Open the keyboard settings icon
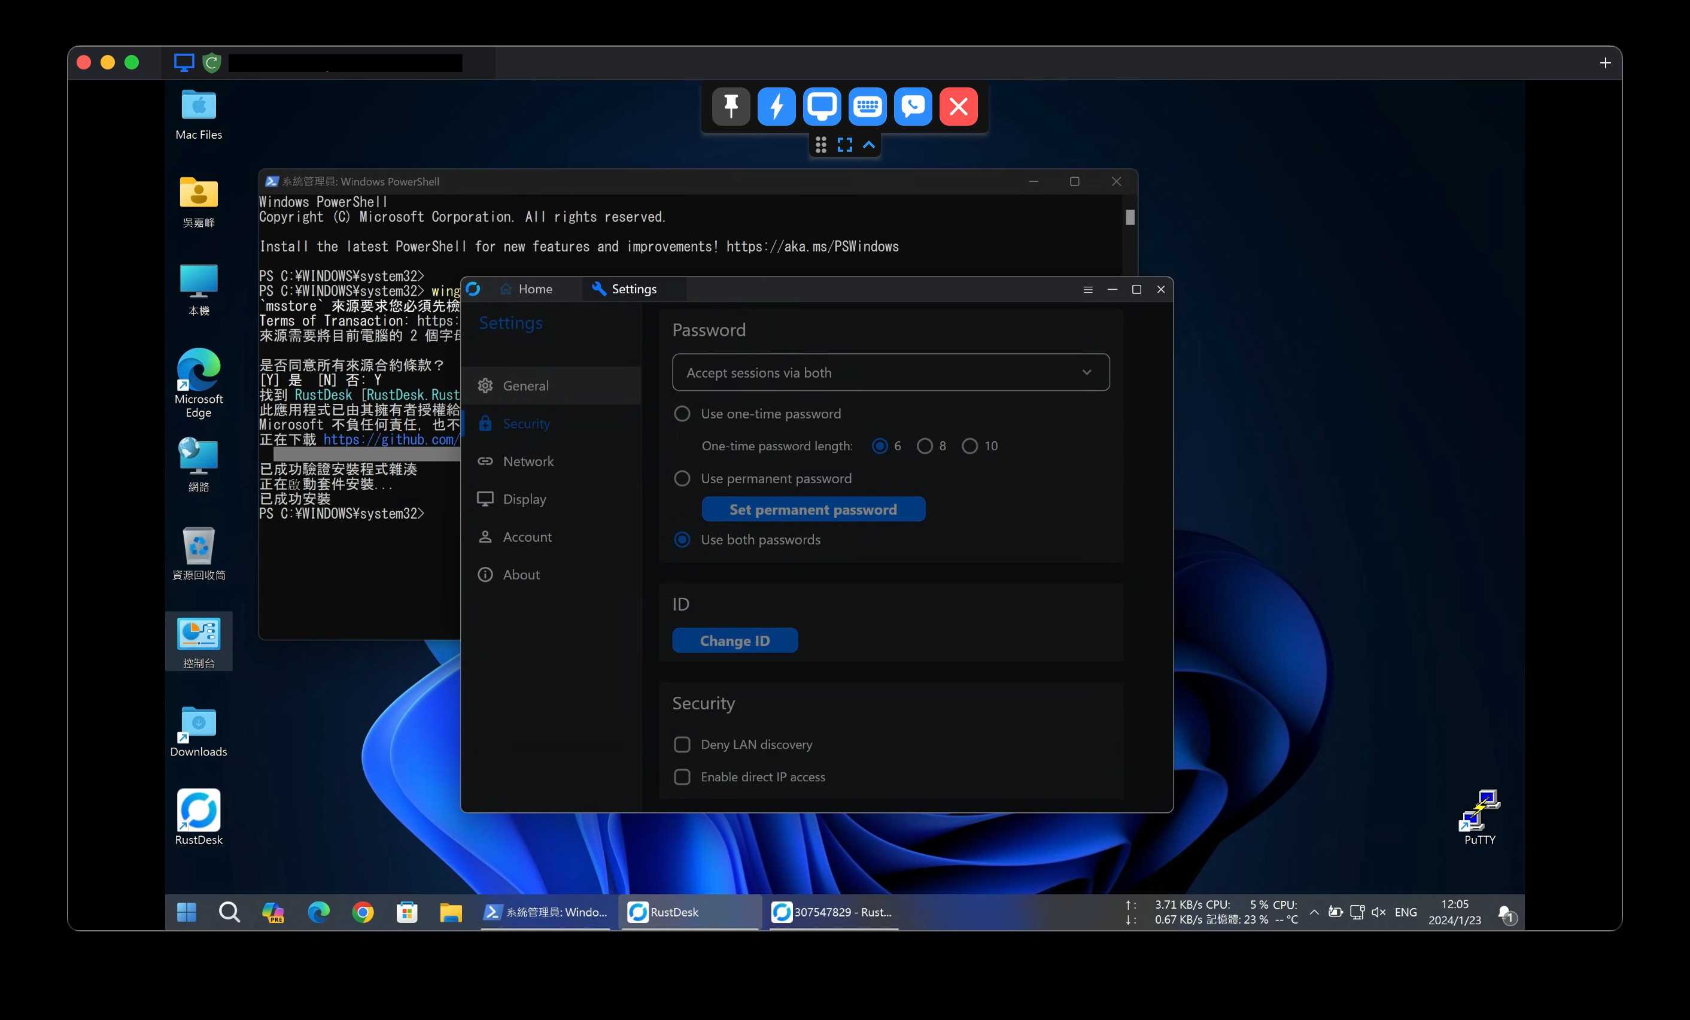This screenshot has width=1690, height=1020. 867,107
